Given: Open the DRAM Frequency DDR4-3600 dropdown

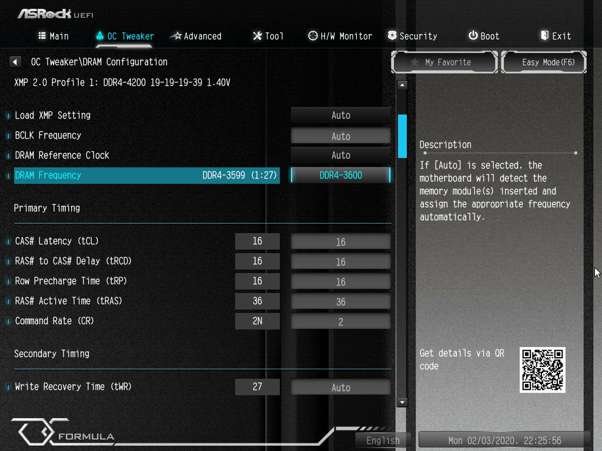Looking at the screenshot, I should (340, 175).
